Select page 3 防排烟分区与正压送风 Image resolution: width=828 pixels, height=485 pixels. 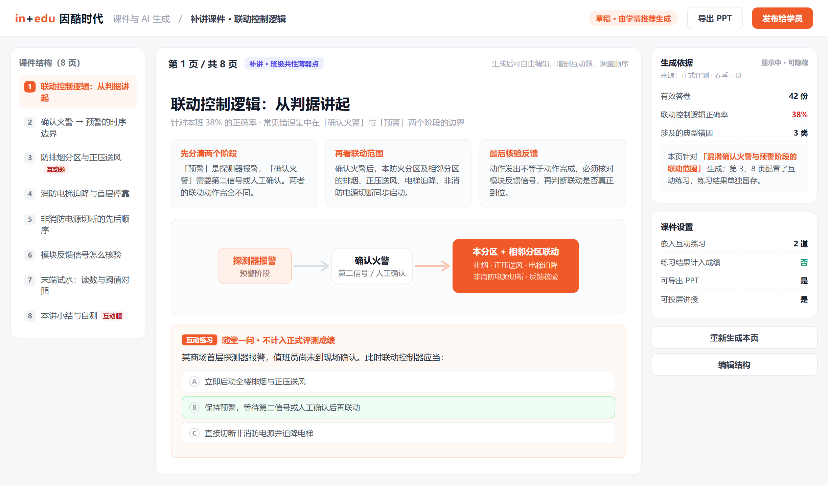click(78, 163)
